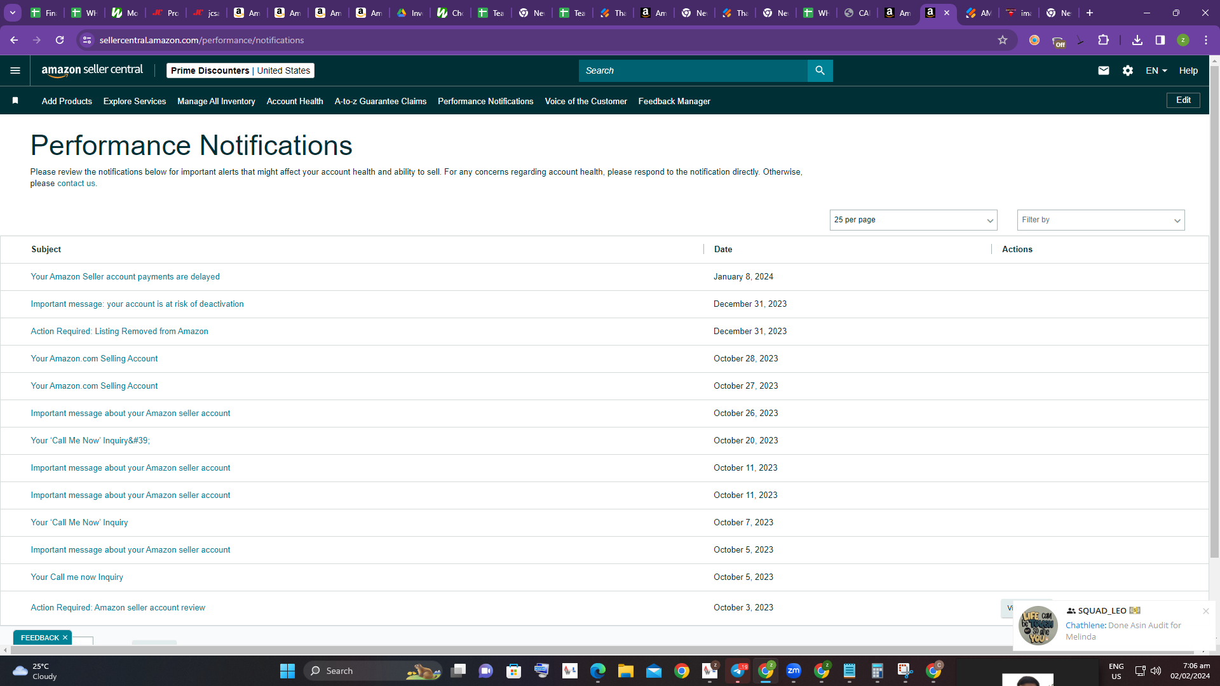Open Manage All Inventory
The image size is (1220, 686).
pos(216,101)
